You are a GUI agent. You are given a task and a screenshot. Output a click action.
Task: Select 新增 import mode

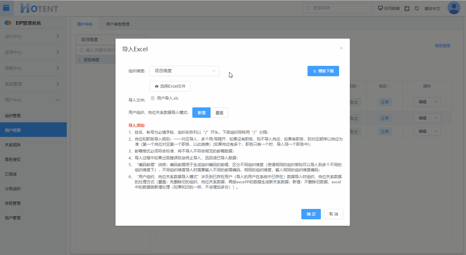click(201, 113)
